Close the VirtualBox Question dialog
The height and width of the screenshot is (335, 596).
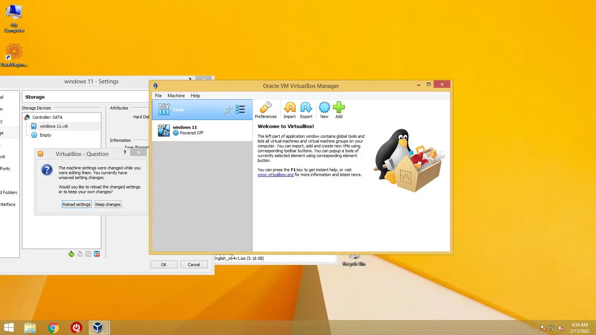[138, 152]
